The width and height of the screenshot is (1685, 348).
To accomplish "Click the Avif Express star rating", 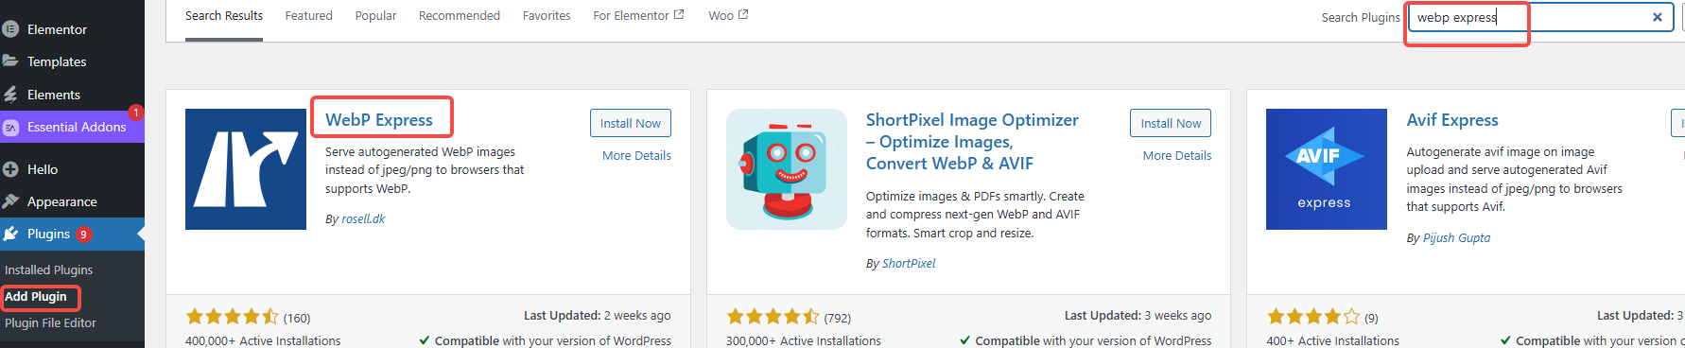I will click(x=1313, y=317).
